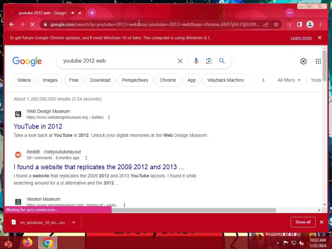Select the Free filter chip

point(74,80)
